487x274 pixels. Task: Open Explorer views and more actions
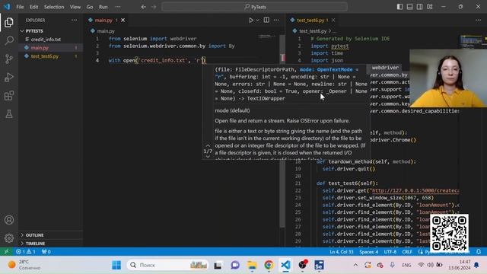(74, 21)
